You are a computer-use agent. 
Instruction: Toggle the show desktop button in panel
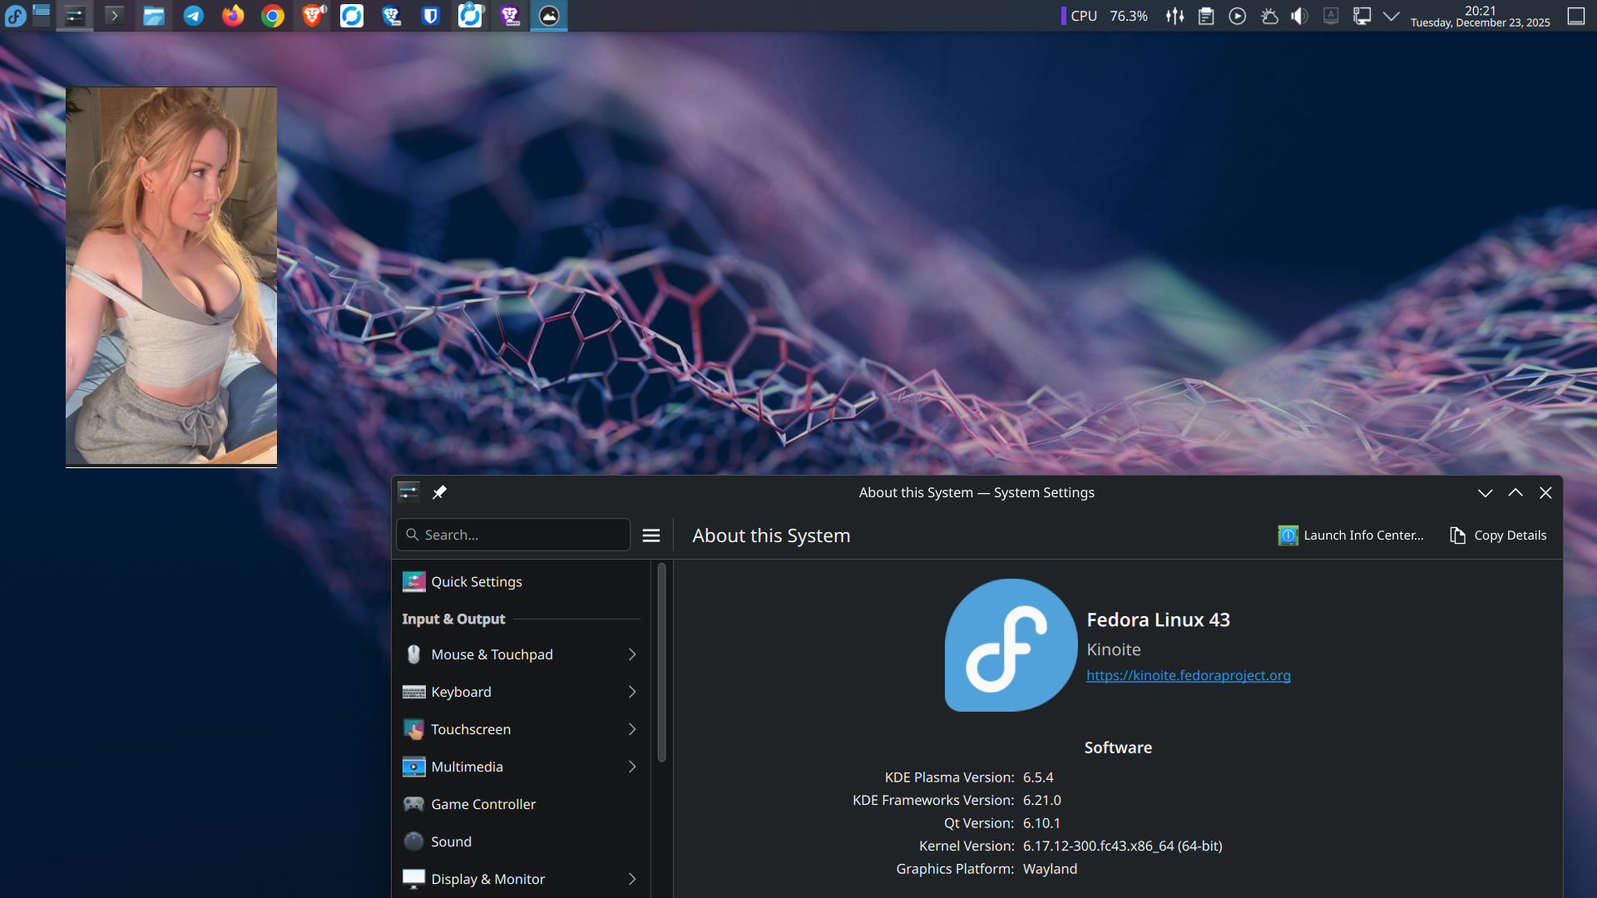tap(1575, 16)
